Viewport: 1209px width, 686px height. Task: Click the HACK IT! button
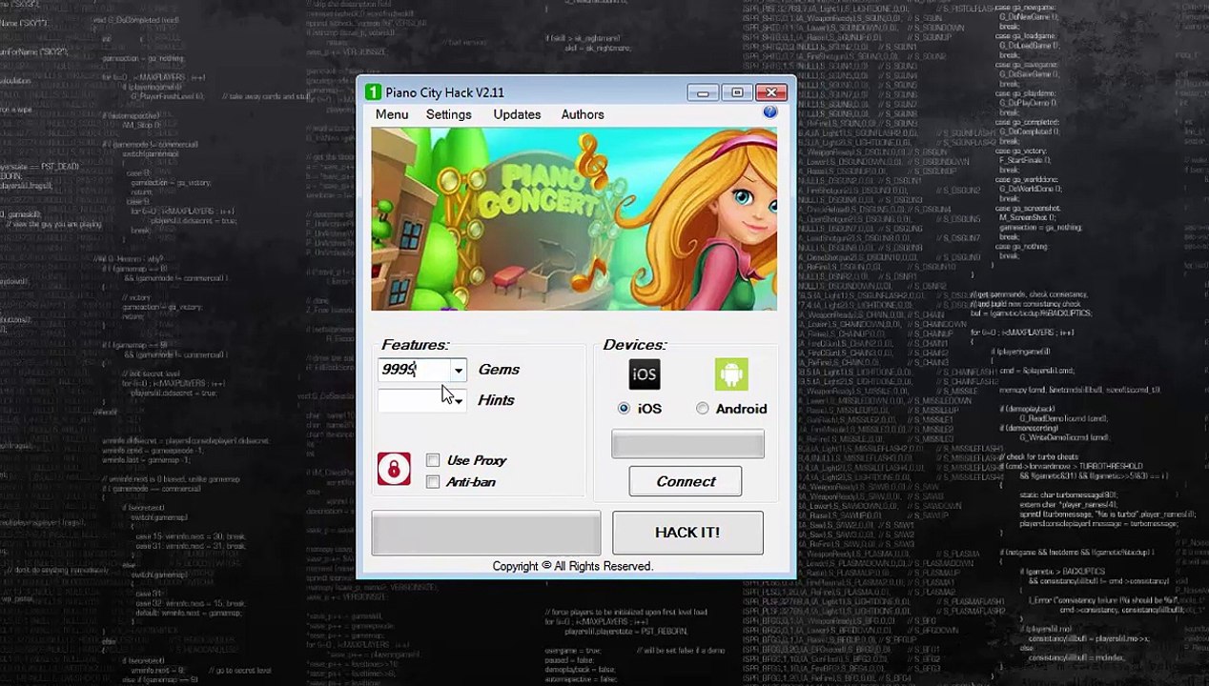point(687,533)
